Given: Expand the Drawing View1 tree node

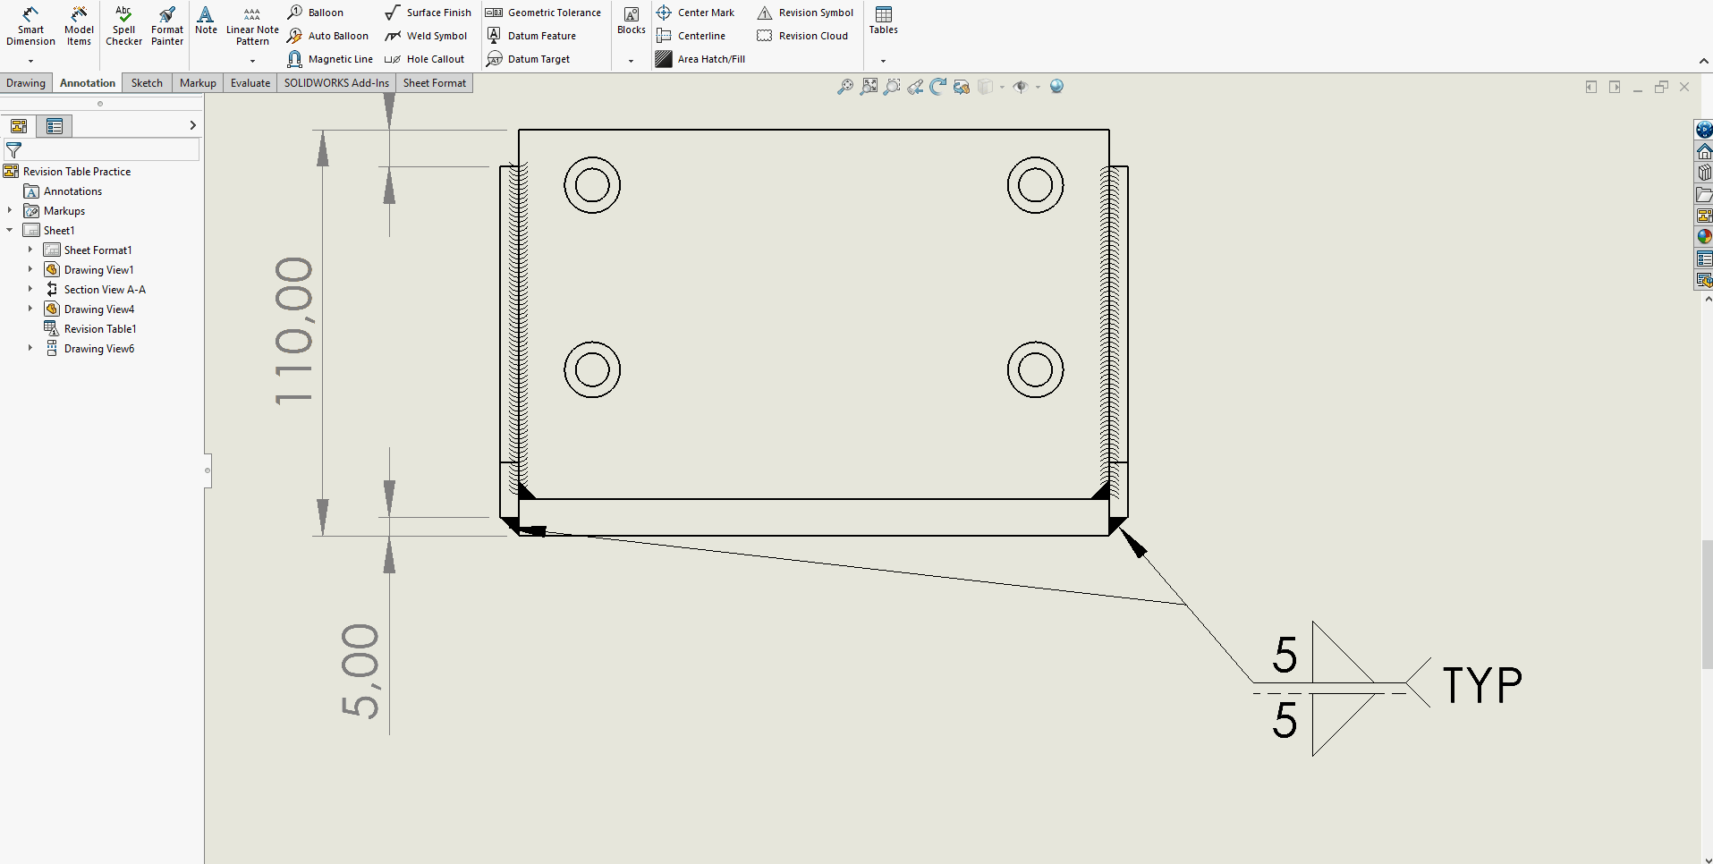Looking at the screenshot, I should tap(30, 269).
